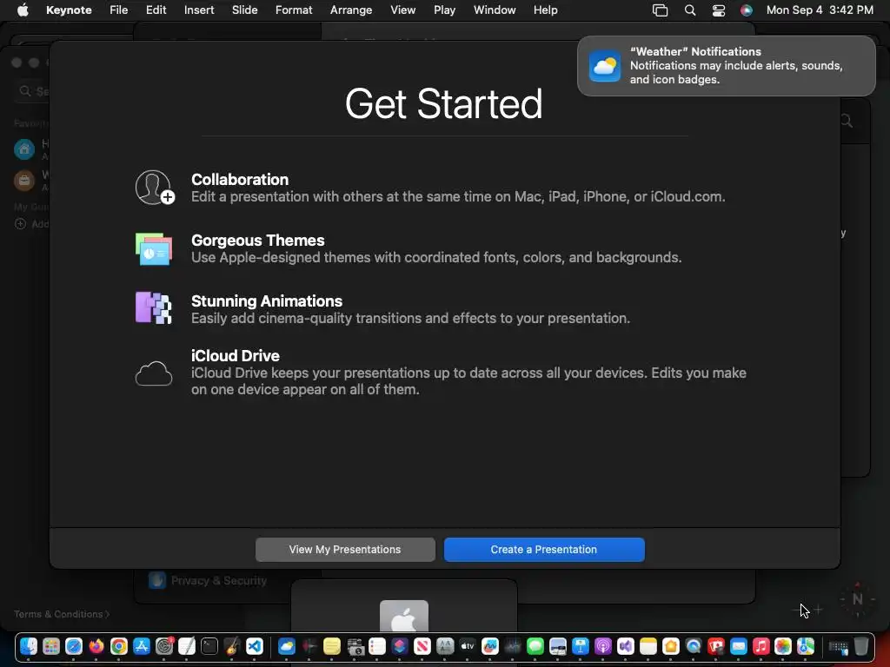
Task: Click the Gorgeous Themes feature heading
Action: coord(257,240)
